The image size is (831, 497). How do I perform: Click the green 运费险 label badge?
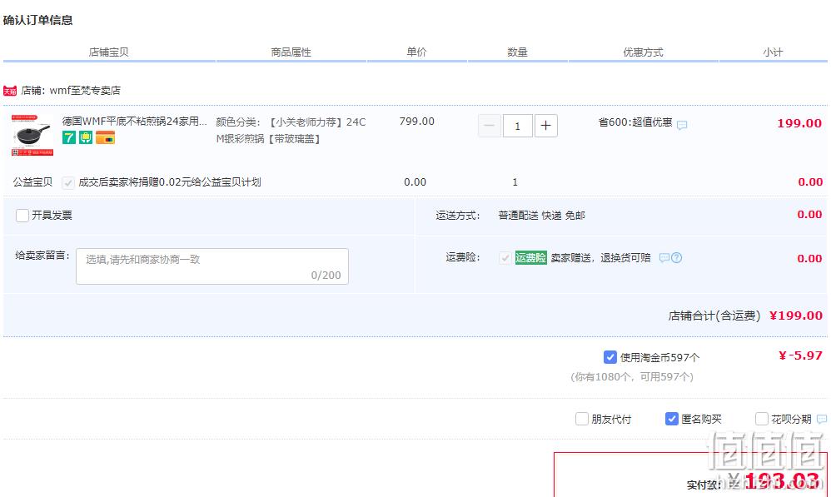click(x=530, y=258)
